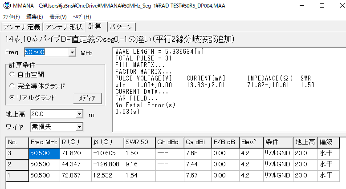Open the ファイル(F) menu
Image resolution: width=346 pixels, height=189 pixels.
click(12, 16)
